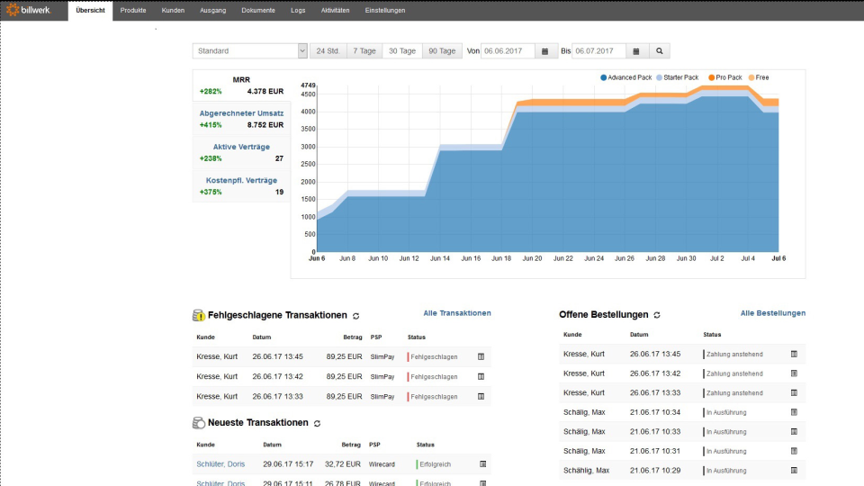Viewport: 864px width, 486px height.
Task: Open details icon for failed transaction 13:42
Action: 481,377
